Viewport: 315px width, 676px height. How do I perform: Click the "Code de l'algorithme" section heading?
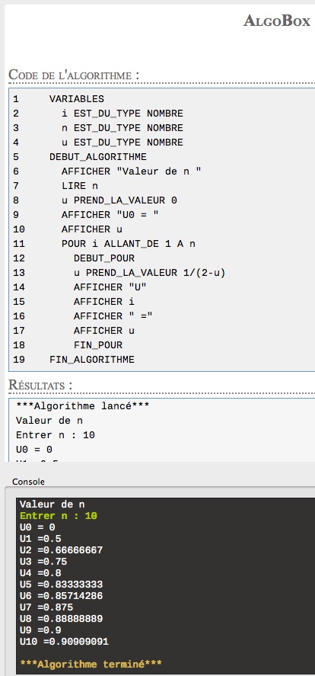click(x=74, y=75)
